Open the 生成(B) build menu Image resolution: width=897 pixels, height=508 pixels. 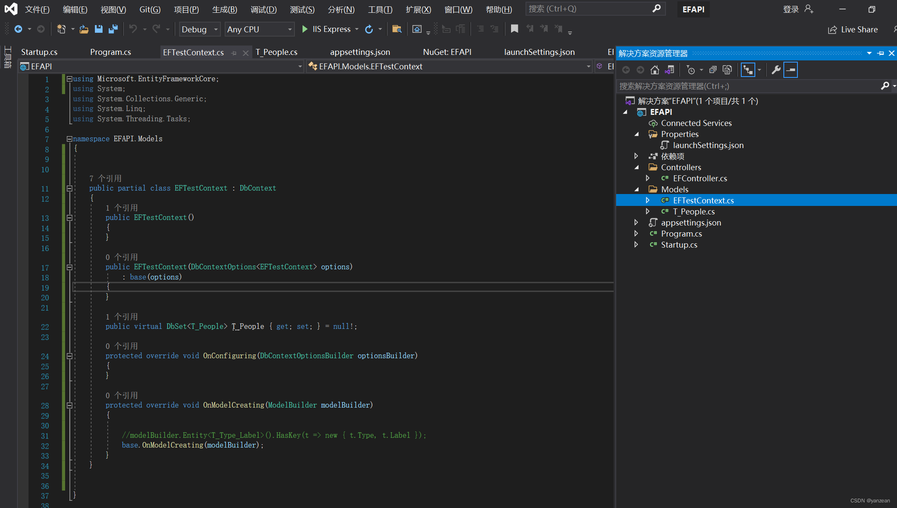[224, 9]
